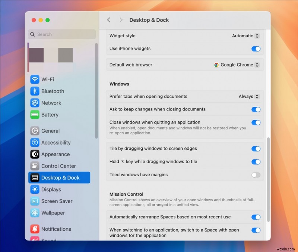
Task: Open Prefer tabs Always dropdown
Action: [x=249, y=96]
